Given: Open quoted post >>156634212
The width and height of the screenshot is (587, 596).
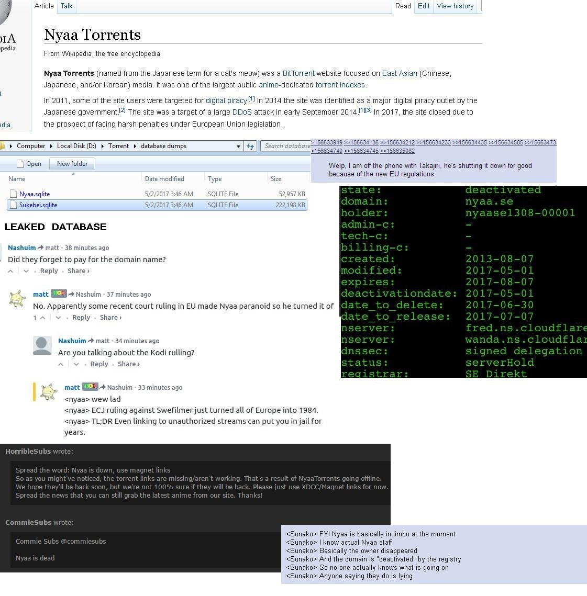Looking at the screenshot, I should click(x=397, y=142).
